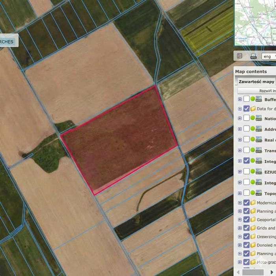This screenshot has height=276, width=276.
Task: Click folder icon of Planning row above Moto-grab
Action: pyautogui.click(x=253, y=254)
